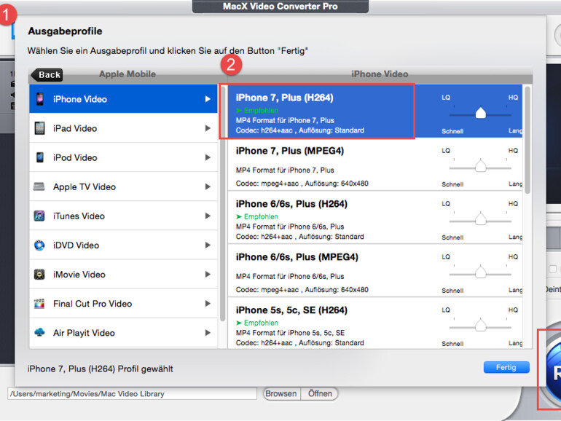Click the iDVD Video disc icon
This screenshot has height=421, width=561.
[39, 245]
